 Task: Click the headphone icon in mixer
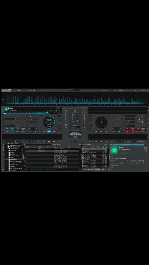(x=75, y=111)
